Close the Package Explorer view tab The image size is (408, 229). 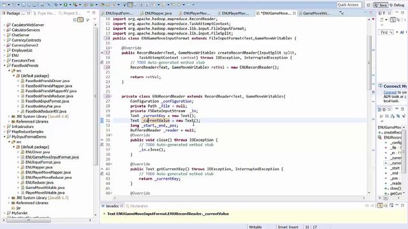29,13
